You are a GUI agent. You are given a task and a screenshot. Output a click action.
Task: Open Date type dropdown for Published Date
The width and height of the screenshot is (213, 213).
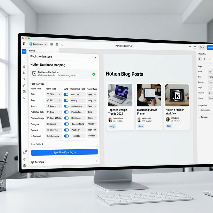point(54,112)
